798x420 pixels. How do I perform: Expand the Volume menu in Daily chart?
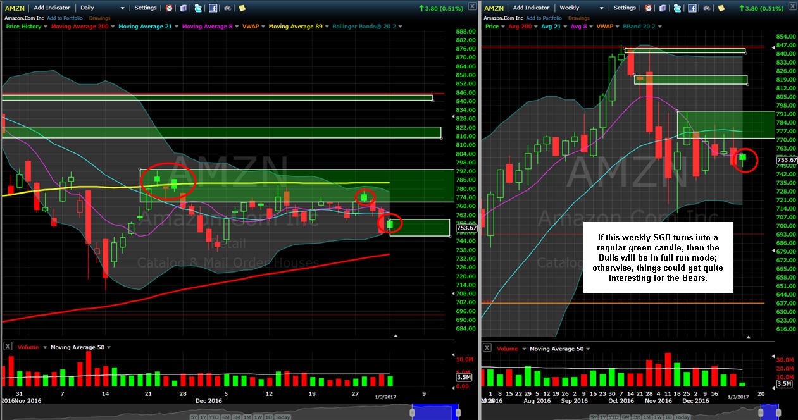tap(44, 347)
